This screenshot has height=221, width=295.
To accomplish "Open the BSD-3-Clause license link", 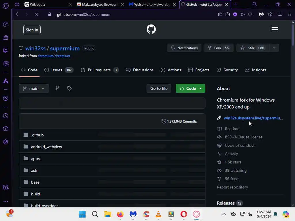I will 243,137.
